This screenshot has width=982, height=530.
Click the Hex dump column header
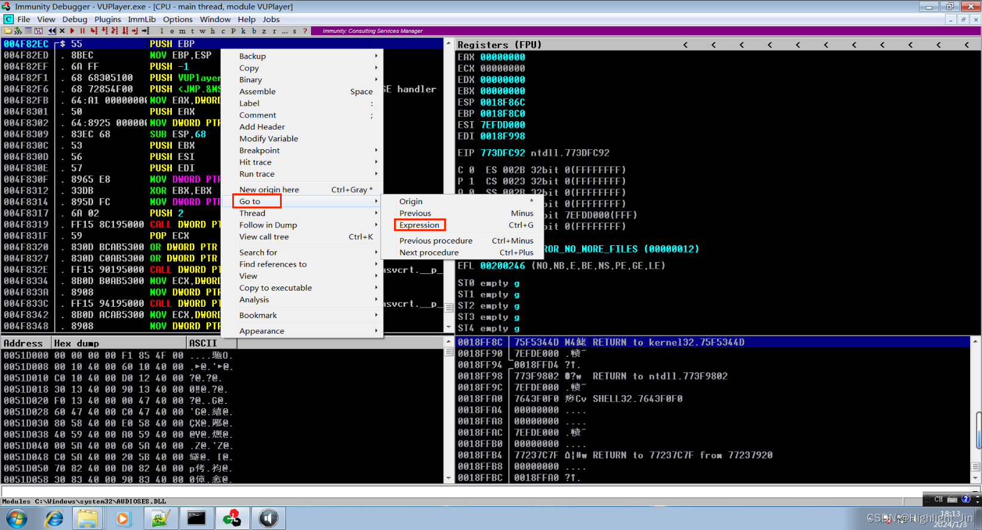coord(119,343)
